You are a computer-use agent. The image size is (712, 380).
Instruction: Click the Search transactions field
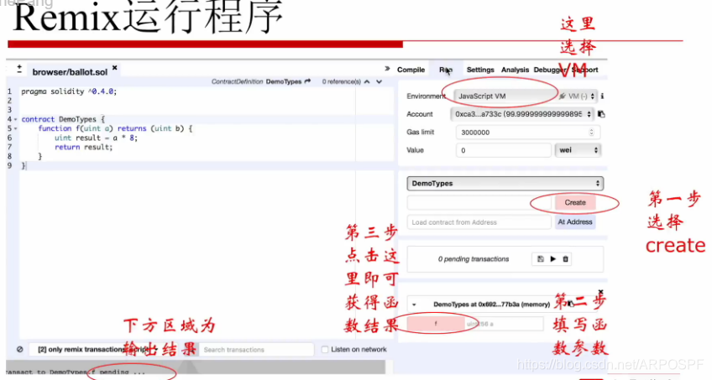[257, 350]
